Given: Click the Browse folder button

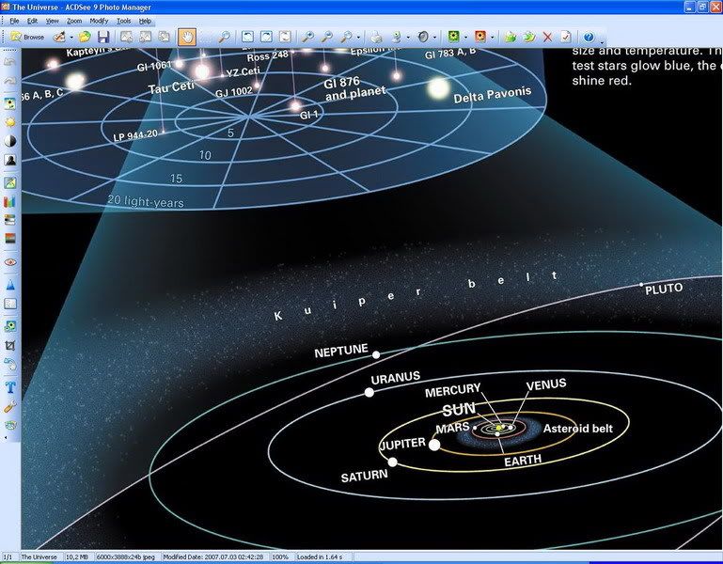Looking at the screenshot, I should 27,37.
